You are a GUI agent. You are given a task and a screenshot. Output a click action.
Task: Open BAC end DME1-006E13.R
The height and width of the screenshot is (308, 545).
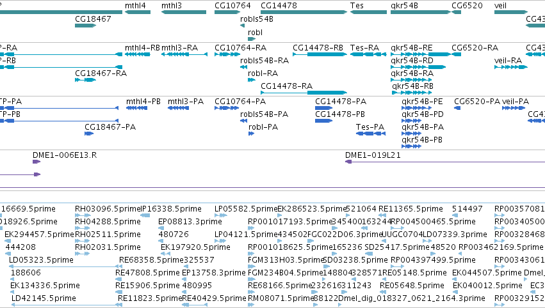pyautogui.click(x=65, y=155)
